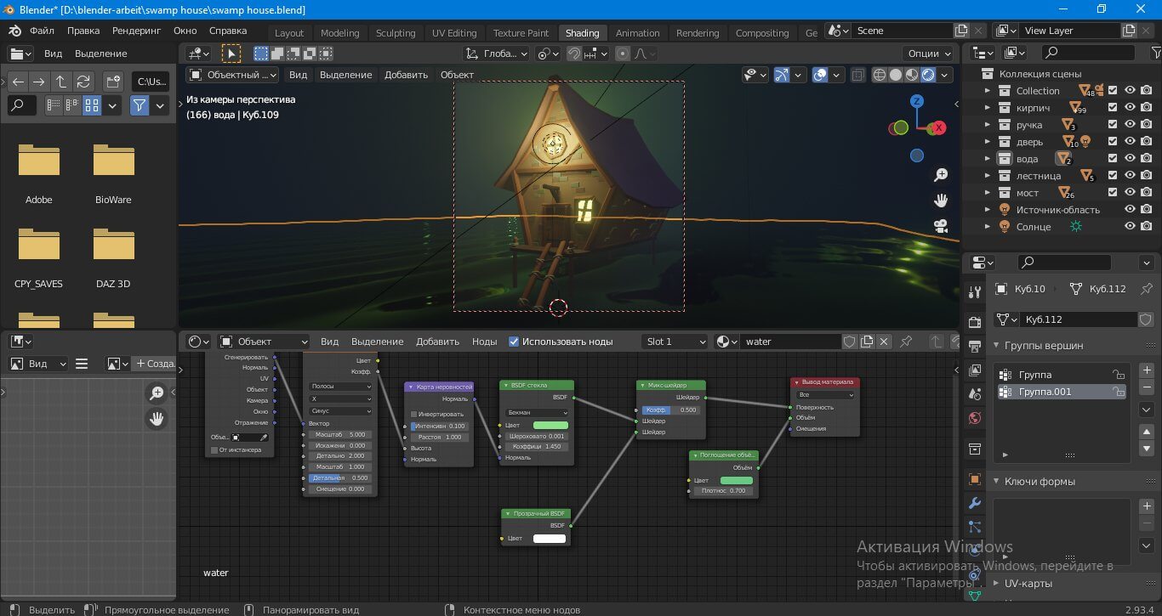Click the pan hand icon in 3D viewport
Image resolution: width=1162 pixels, height=616 pixels.
(x=941, y=201)
